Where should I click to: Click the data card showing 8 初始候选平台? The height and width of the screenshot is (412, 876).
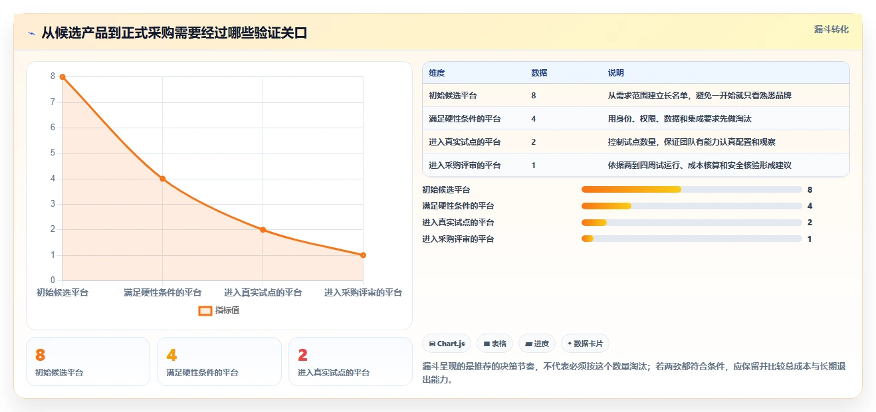[x=88, y=361]
